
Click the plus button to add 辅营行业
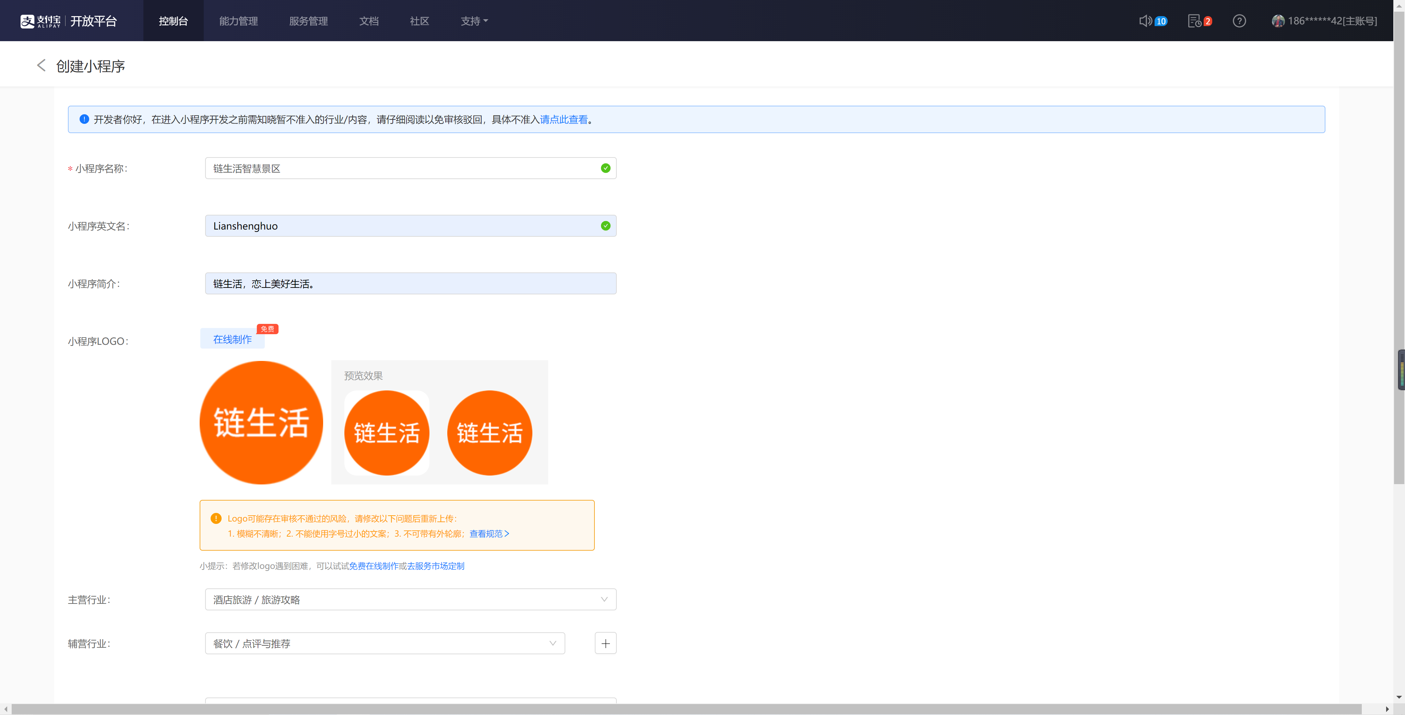605,643
